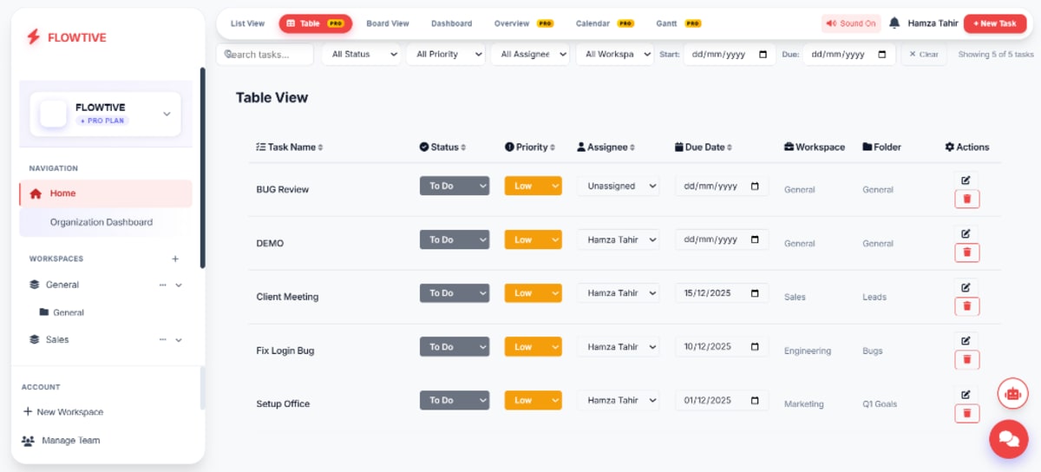Create a task with New Task button
Viewport: 1041px width, 472px height.
995,23
